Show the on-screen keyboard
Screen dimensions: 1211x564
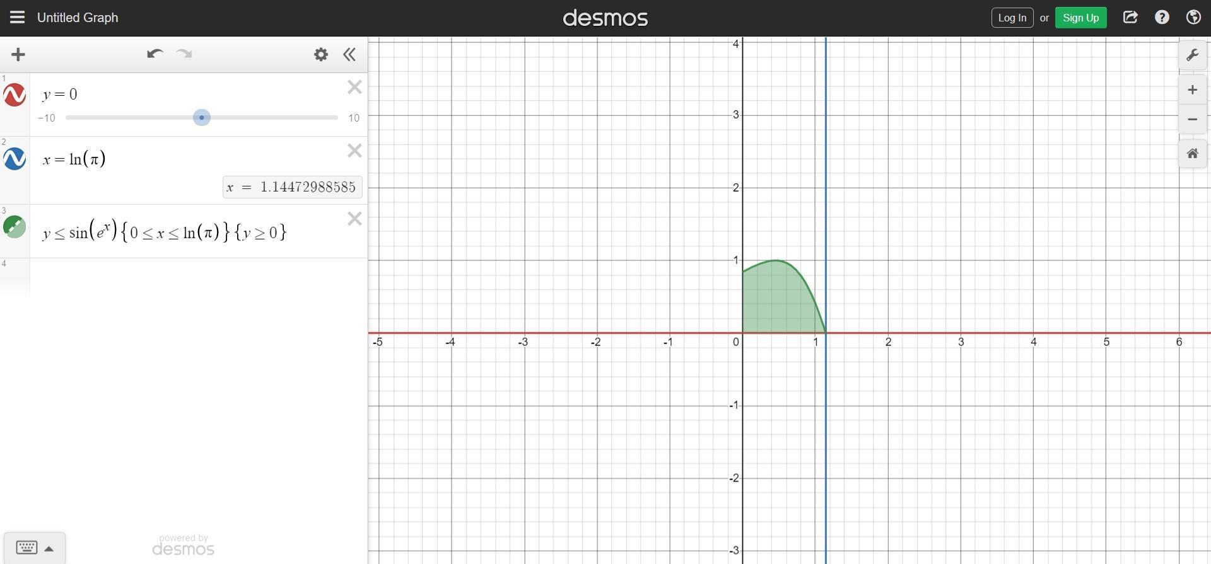(x=35, y=548)
